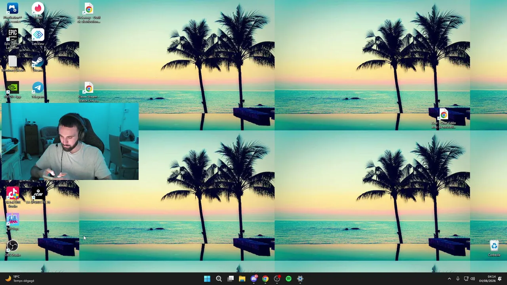The height and width of the screenshot is (285, 507).
Task: Select the Azar Chat Vidéo Chrome shortcut
Action: pos(444,119)
